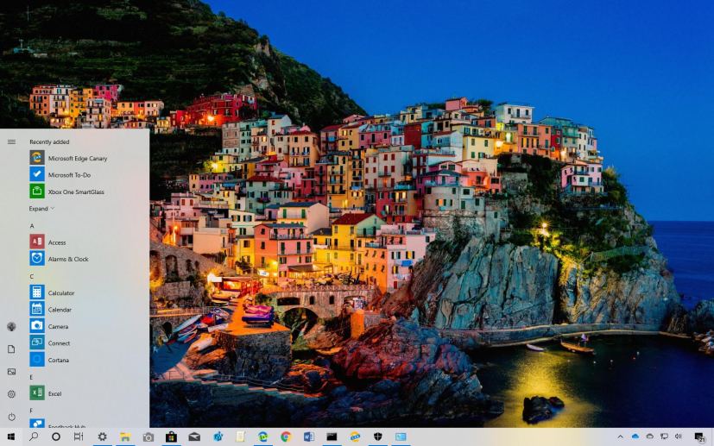Click the letter C section header

point(32,276)
